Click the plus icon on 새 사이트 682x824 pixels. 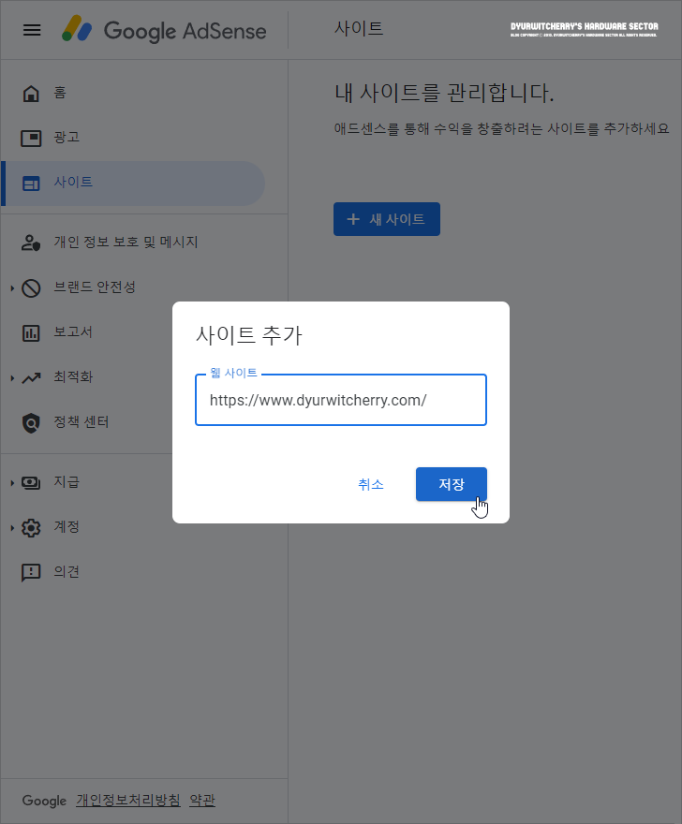coord(353,219)
